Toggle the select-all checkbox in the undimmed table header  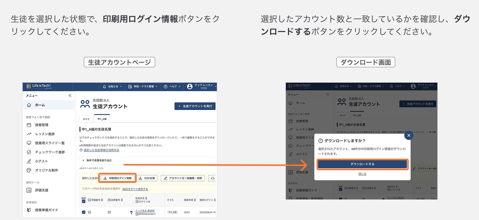point(83,201)
